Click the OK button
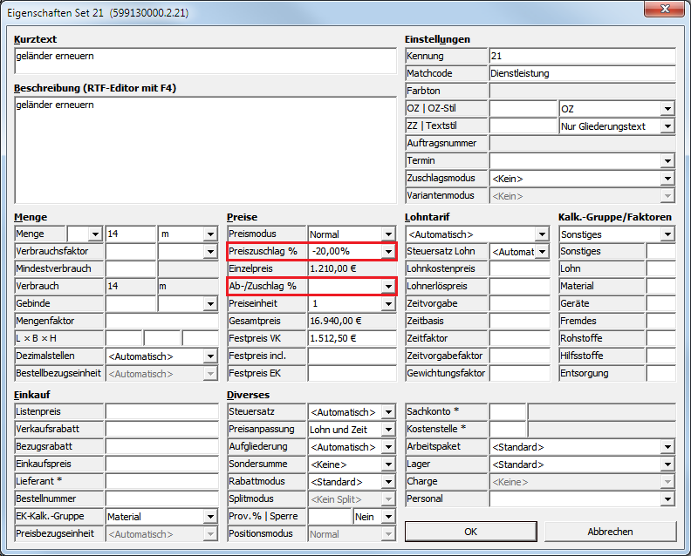Screen dimensions: 691x556 [470, 532]
